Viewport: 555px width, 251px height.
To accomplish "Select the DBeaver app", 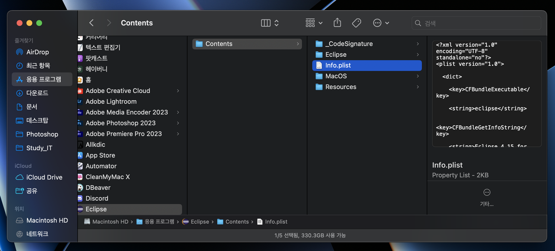I will (x=130, y=188).
